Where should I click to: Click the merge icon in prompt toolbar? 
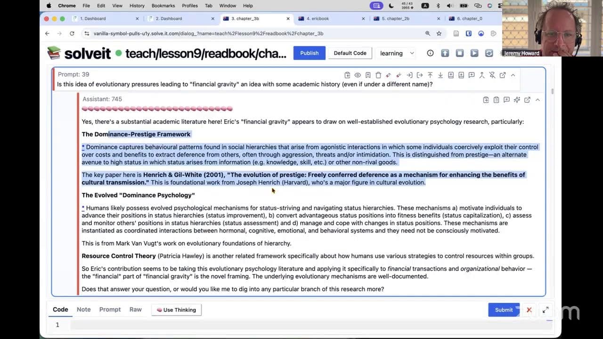482,75
